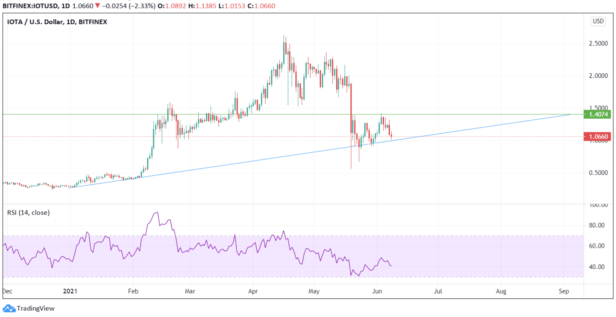Open the TradingView text link
Image resolution: width=616 pixels, height=317 pixels.
pyautogui.click(x=36, y=308)
